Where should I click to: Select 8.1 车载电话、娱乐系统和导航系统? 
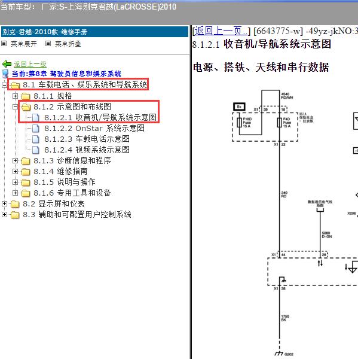pyautogui.click(x=85, y=85)
